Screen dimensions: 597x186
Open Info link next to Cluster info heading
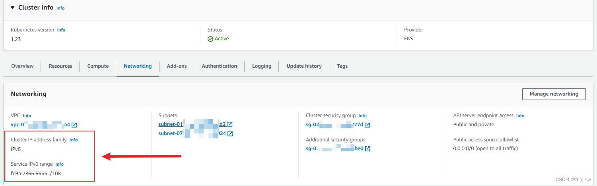[x=60, y=8]
